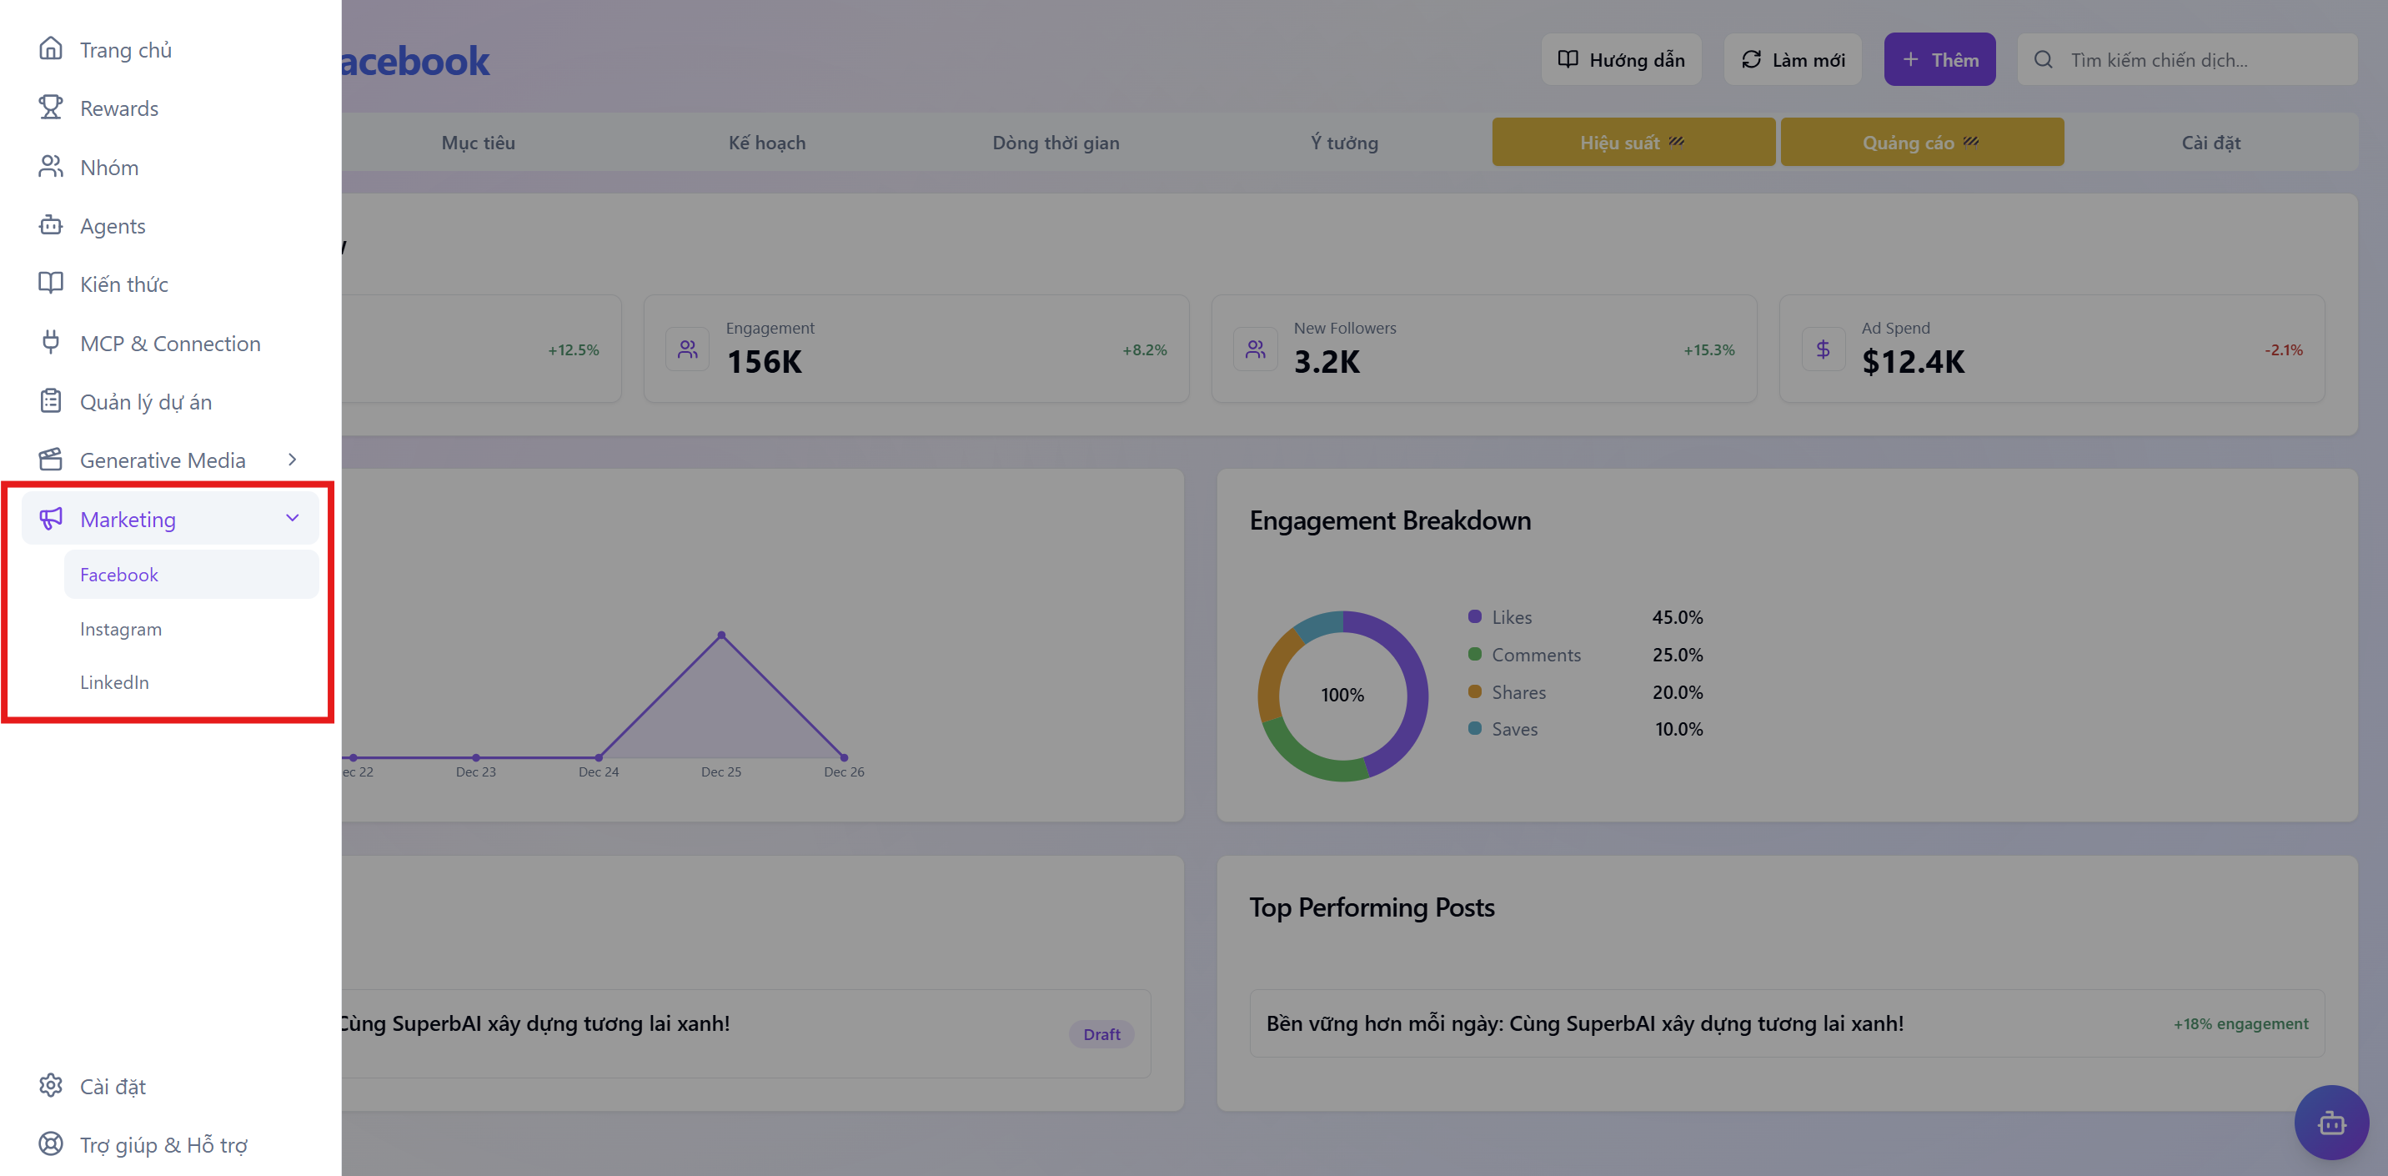Screen dimensions: 2388x1176
Task: Open the Dòng thời gian tab
Action: (1056, 142)
